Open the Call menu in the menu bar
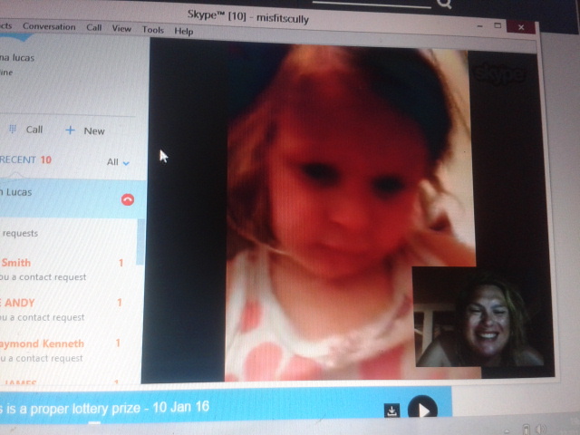The image size is (580, 435). pos(94,27)
